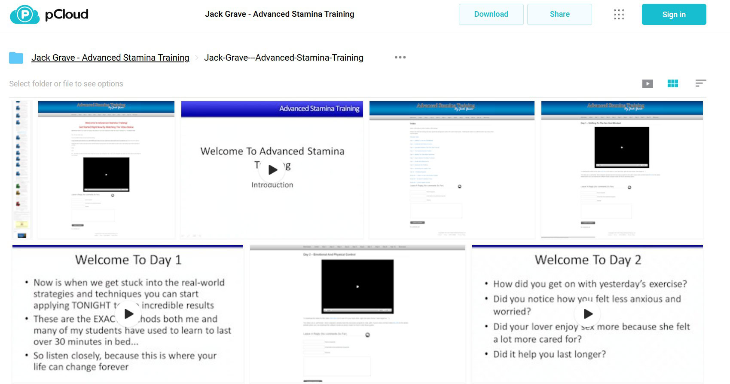This screenshot has height=384, width=730.
Task: Play the Welcome To Day 1 video
Action: pyautogui.click(x=128, y=314)
